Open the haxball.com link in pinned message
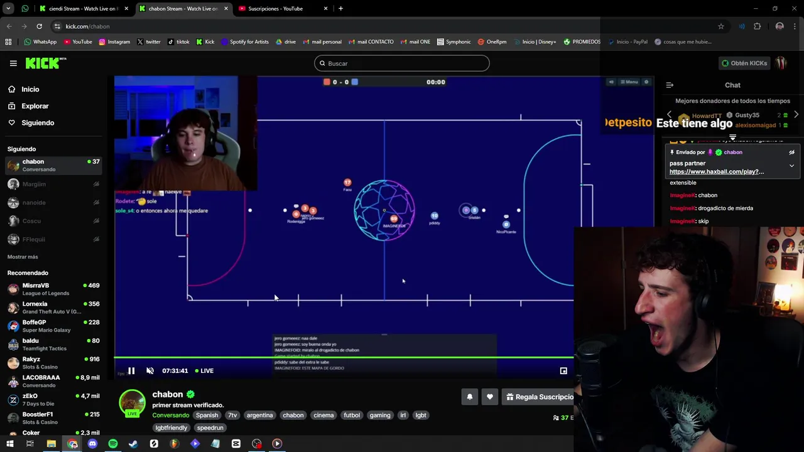 (x=717, y=171)
